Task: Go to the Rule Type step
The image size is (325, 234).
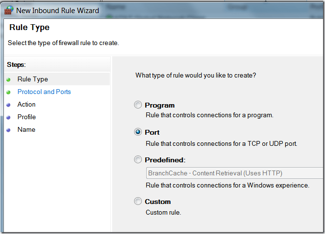Action: click(33, 79)
